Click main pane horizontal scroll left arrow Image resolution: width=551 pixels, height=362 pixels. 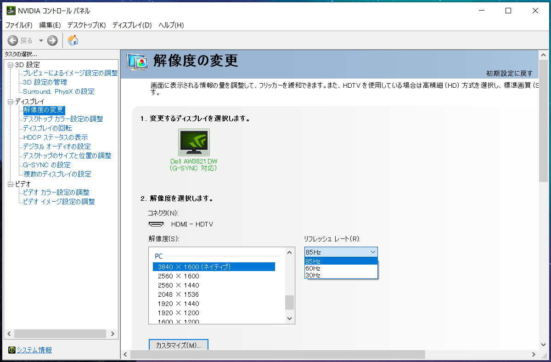(x=126, y=354)
